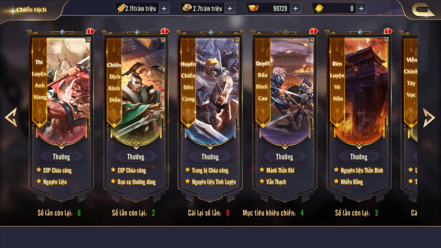This screenshot has height=248, width=441.
Task: Click the golden back arrow icon
Action: [423, 10]
